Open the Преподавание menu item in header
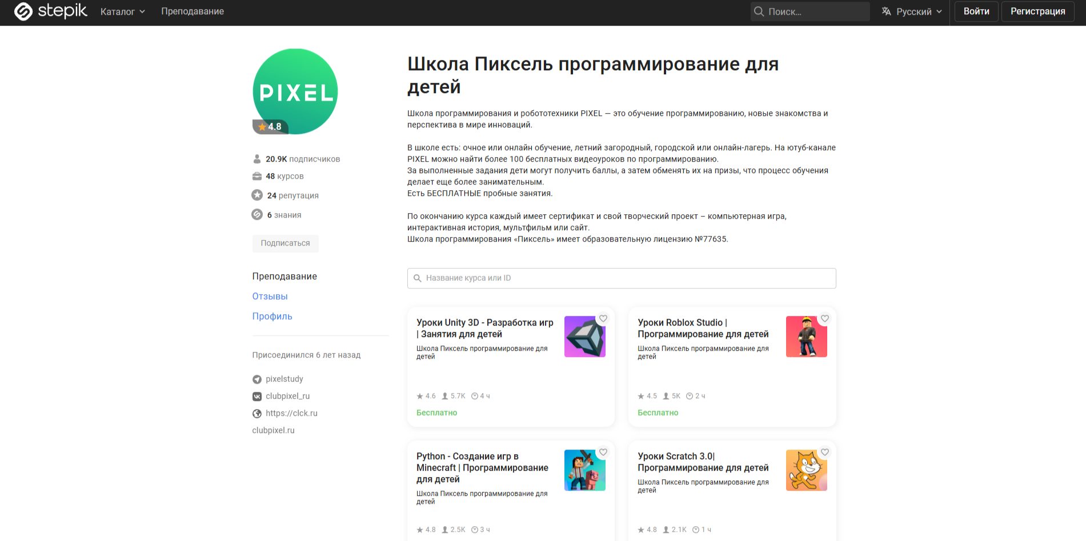 (x=193, y=11)
